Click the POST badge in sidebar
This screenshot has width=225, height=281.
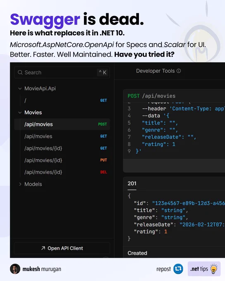(x=103, y=124)
